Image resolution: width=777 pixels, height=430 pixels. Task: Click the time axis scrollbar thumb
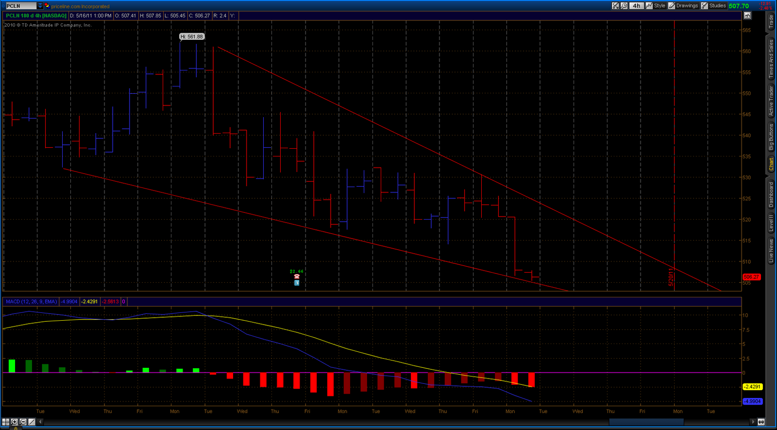pyautogui.click(x=646, y=422)
